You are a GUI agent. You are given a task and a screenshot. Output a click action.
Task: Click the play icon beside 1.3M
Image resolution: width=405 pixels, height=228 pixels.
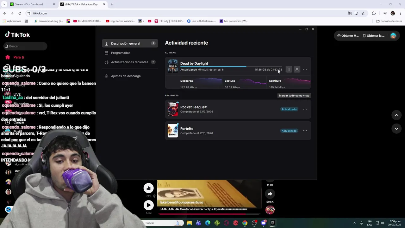tap(148, 205)
